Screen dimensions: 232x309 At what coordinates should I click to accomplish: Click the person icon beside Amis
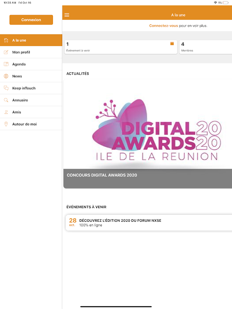click(6, 112)
